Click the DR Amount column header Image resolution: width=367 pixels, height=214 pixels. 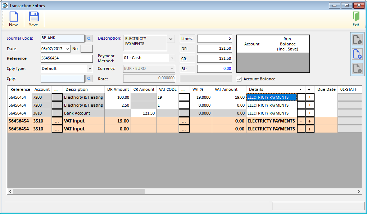[x=118, y=89]
